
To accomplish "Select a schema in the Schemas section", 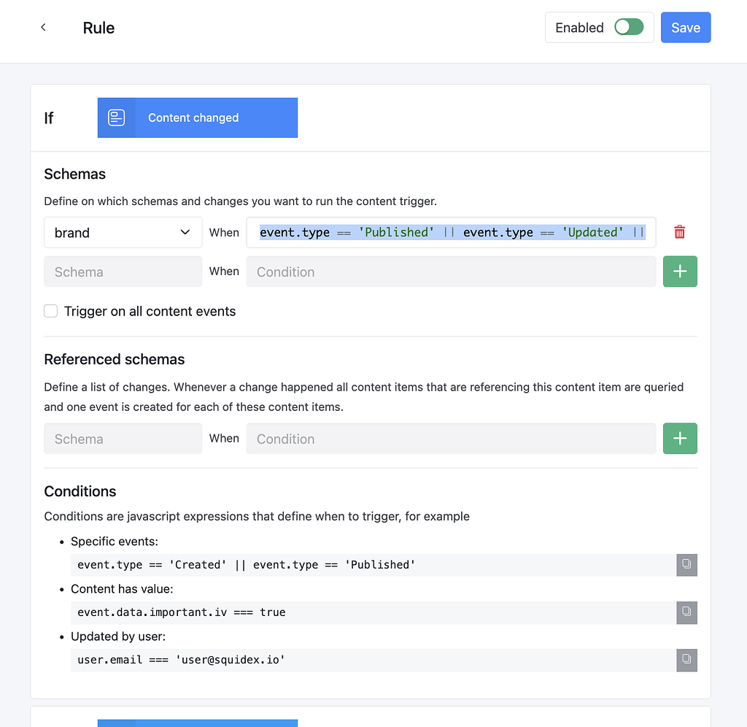I will point(123,272).
